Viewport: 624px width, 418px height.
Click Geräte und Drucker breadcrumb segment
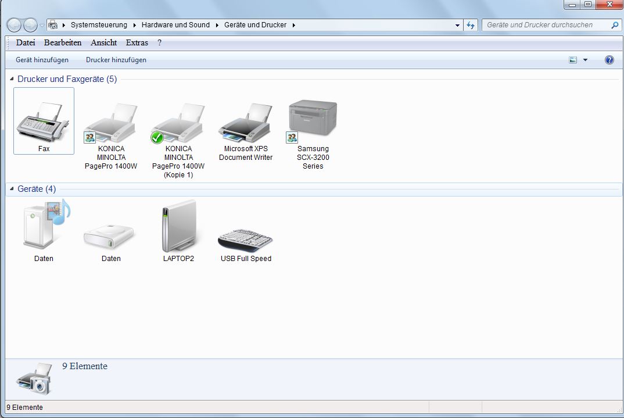(x=255, y=25)
